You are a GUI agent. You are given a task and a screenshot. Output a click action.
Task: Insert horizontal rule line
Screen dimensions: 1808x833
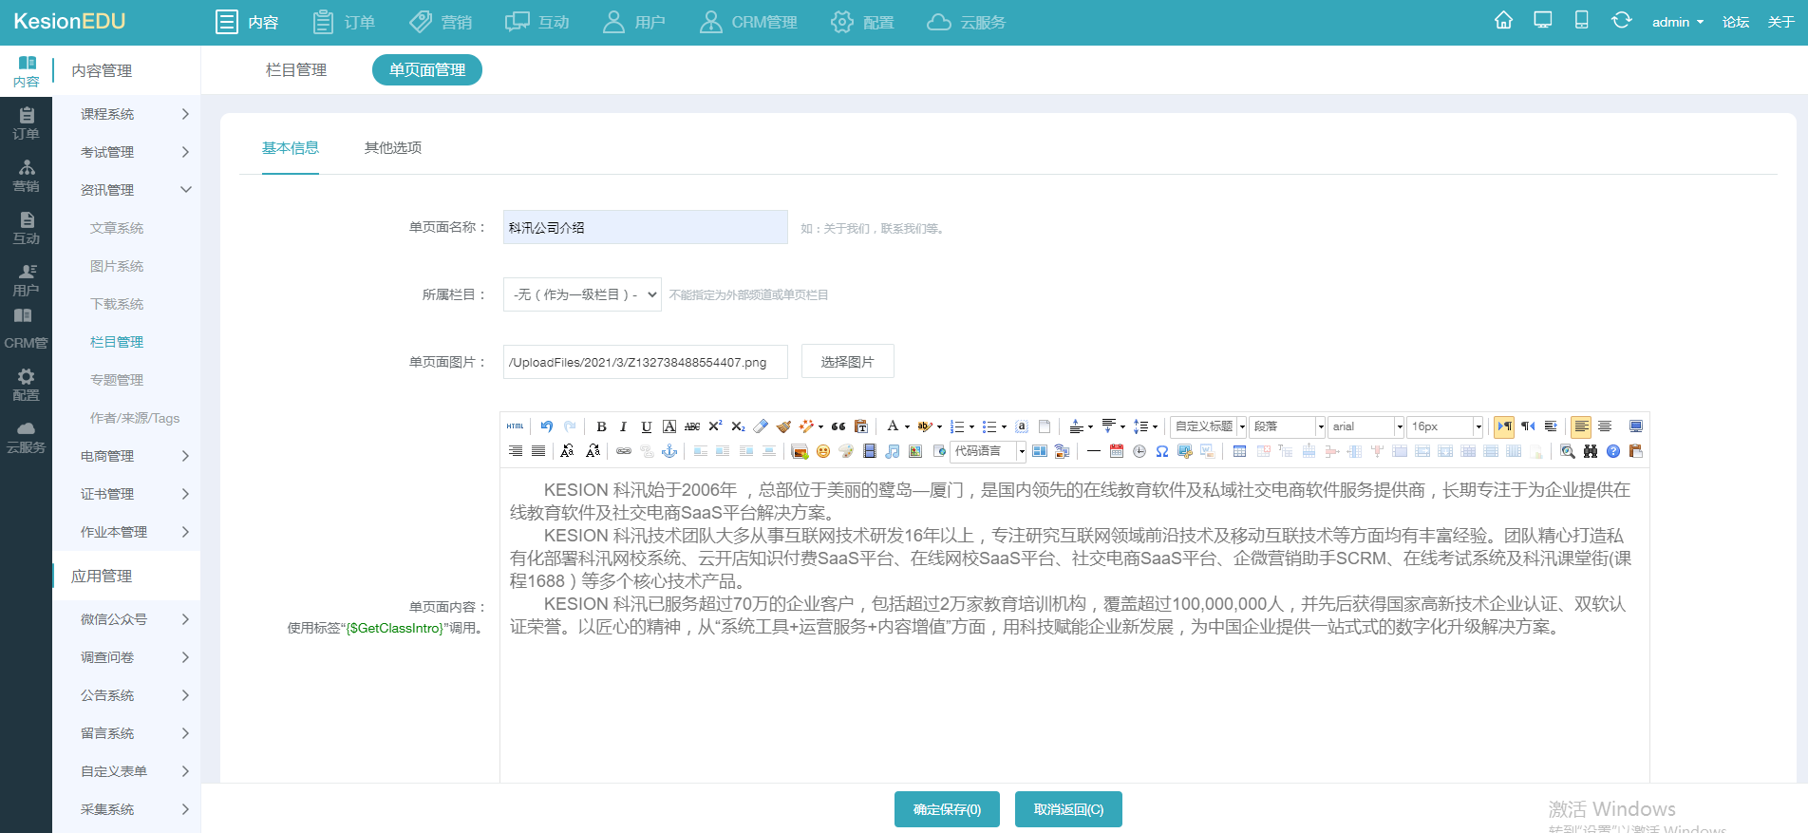1094,451
